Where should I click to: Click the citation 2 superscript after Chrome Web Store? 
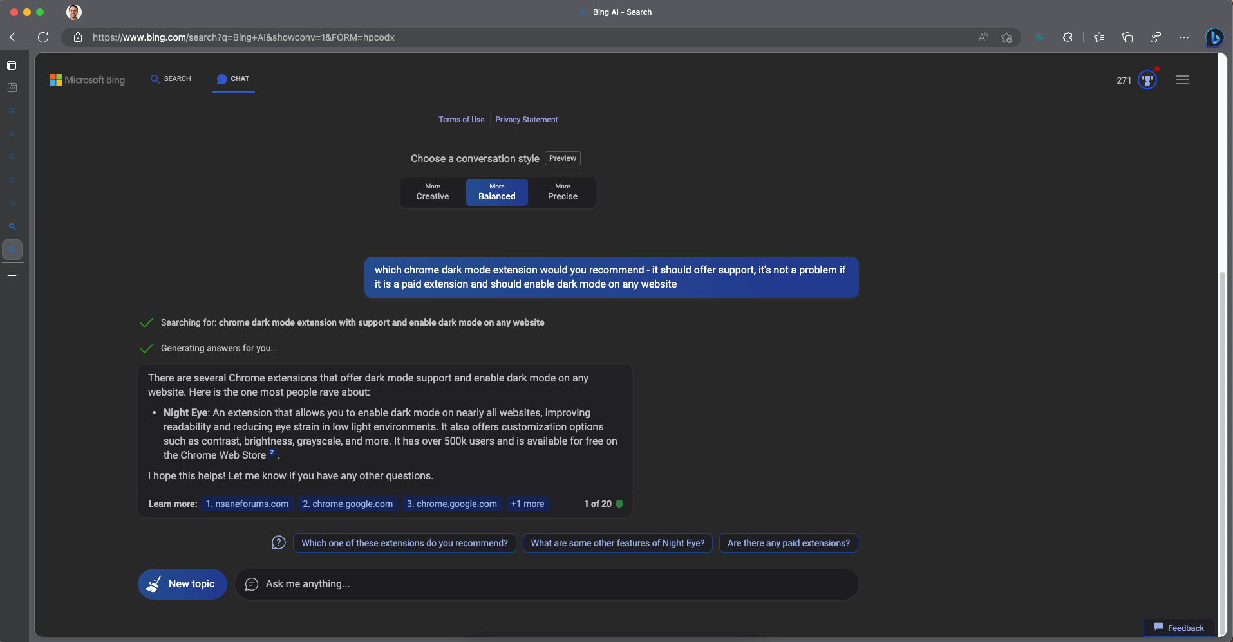pyautogui.click(x=272, y=452)
